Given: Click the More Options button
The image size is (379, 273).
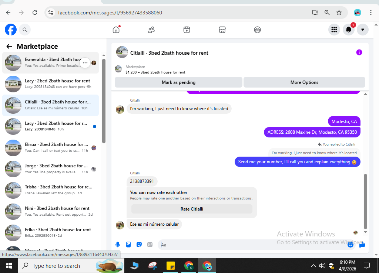Looking at the screenshot, I should (x=304, y=82).
